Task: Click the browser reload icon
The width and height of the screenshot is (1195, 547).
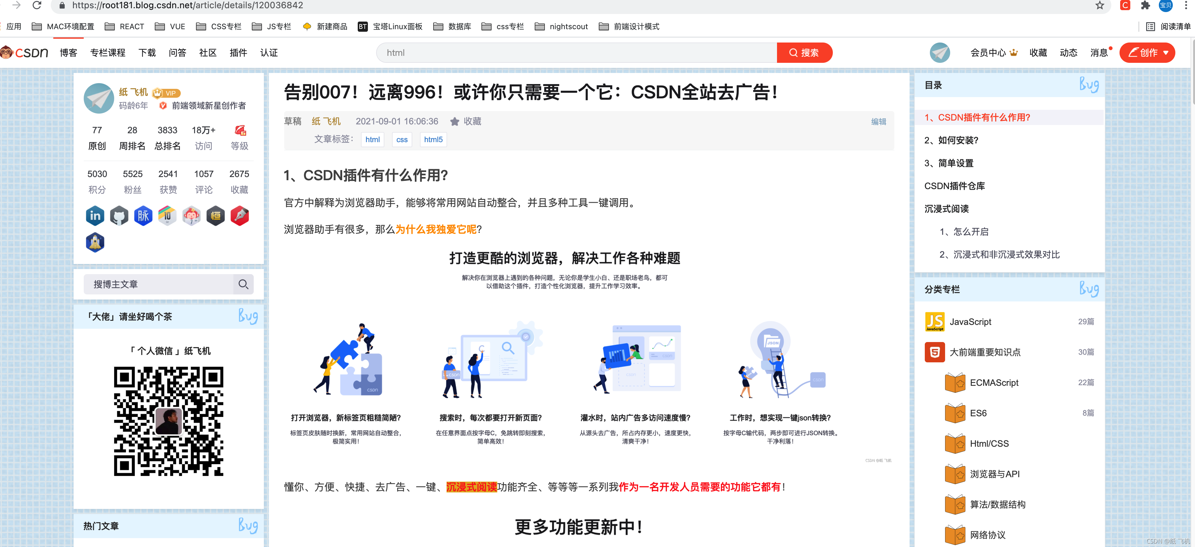Action: (37, 5)
